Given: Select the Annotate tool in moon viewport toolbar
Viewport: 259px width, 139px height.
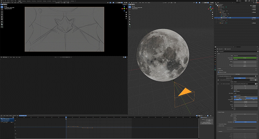Looking at the screenshot, I should coord(130,22).
